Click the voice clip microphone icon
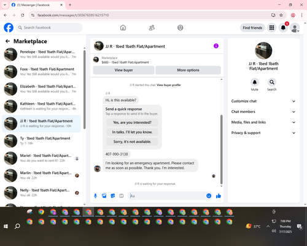 [x=95, y=196]
